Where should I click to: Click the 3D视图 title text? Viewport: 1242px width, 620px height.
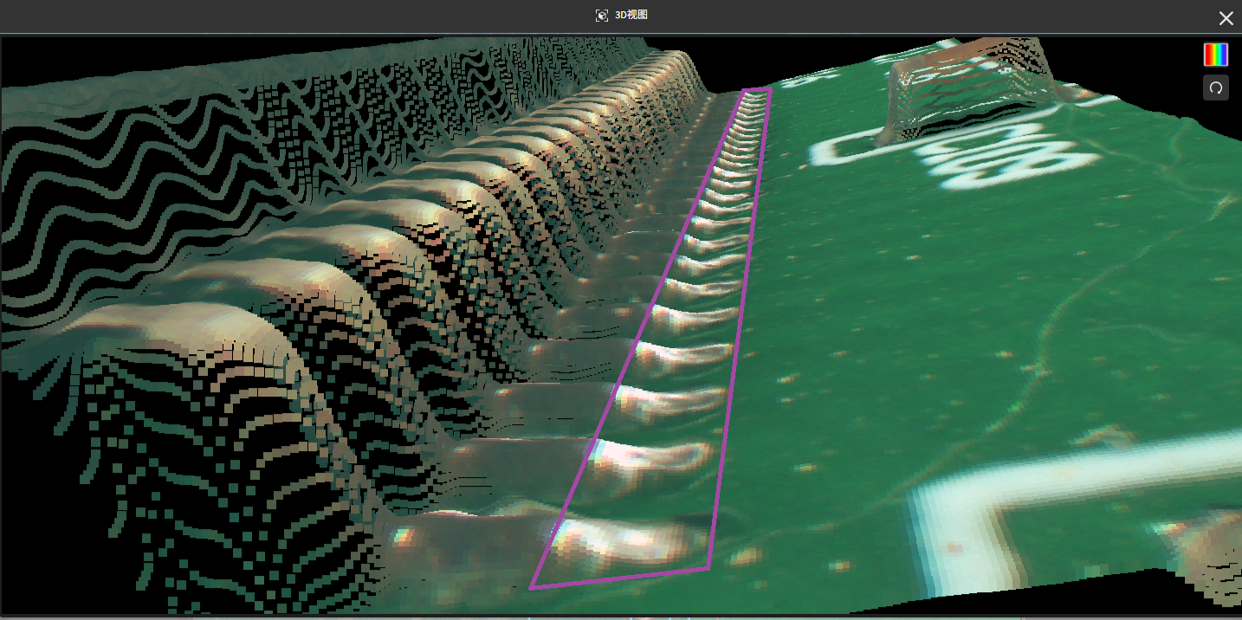[631, 16]
